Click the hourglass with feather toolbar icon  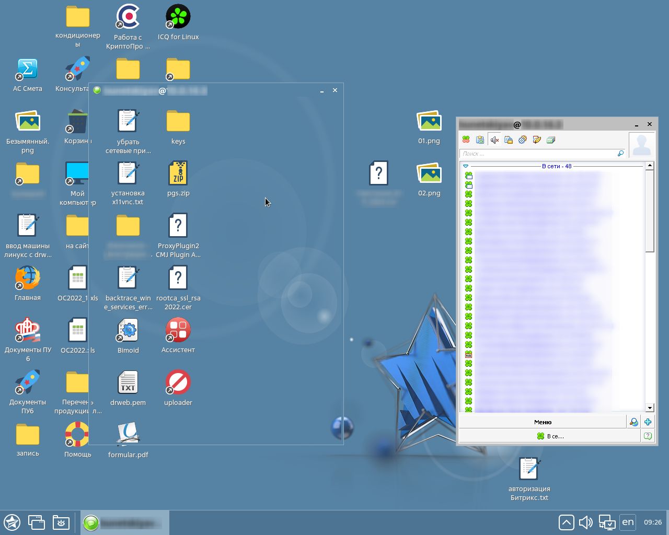click(536, 140)
